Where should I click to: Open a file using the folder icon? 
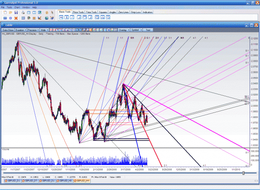point(10,12)
